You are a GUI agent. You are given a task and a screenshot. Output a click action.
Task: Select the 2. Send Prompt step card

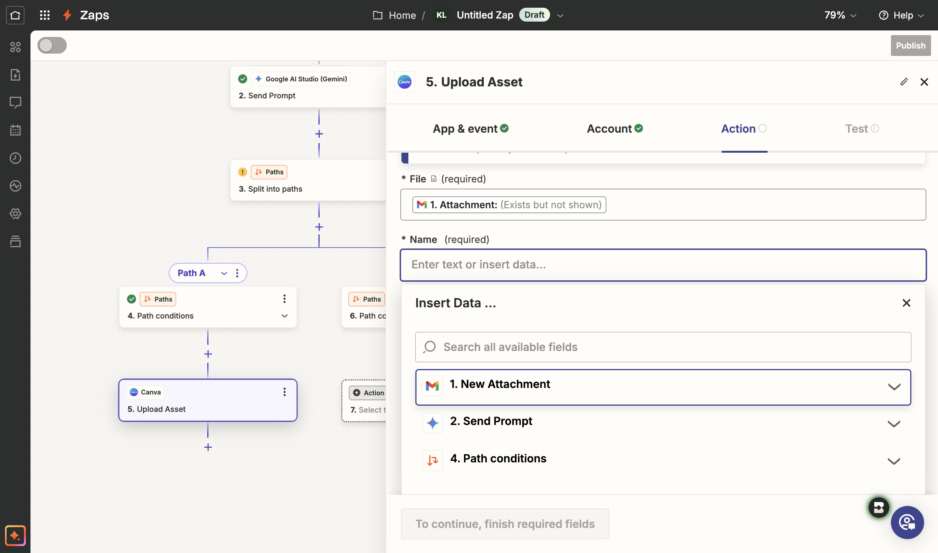pyautogui.click(x=308, y=87)
